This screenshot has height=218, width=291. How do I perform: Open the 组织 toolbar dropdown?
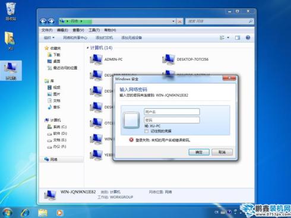click(49, 37)
